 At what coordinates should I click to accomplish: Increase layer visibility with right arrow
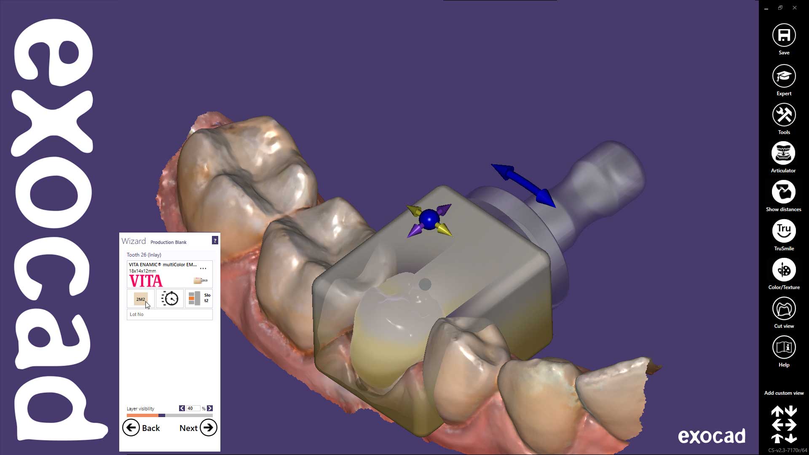coord(210,408)
